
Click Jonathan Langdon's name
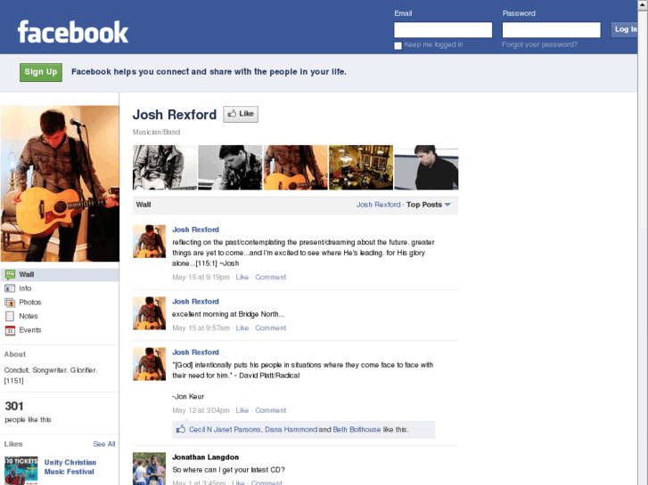click(205, 457)
